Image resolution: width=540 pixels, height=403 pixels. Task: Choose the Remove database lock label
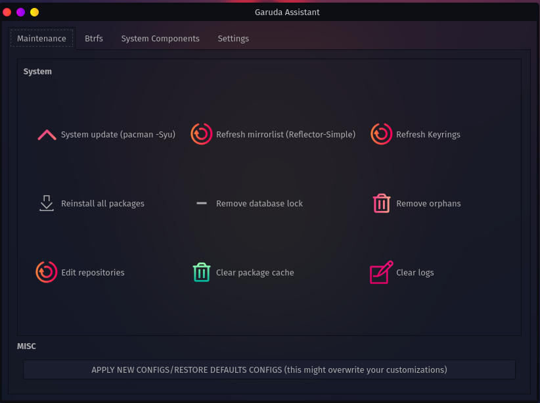coord(259,203)
